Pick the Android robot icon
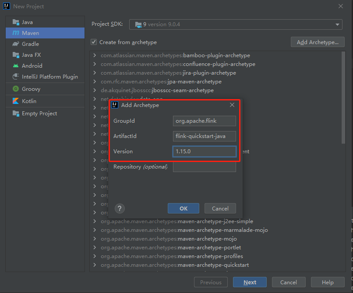 [x=16, y=66]
